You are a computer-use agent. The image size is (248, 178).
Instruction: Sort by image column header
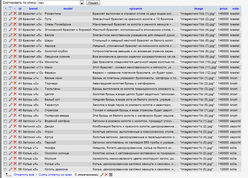tap(199, 9)
